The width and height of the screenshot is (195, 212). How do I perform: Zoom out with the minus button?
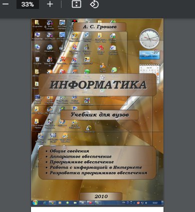[5, 4]
